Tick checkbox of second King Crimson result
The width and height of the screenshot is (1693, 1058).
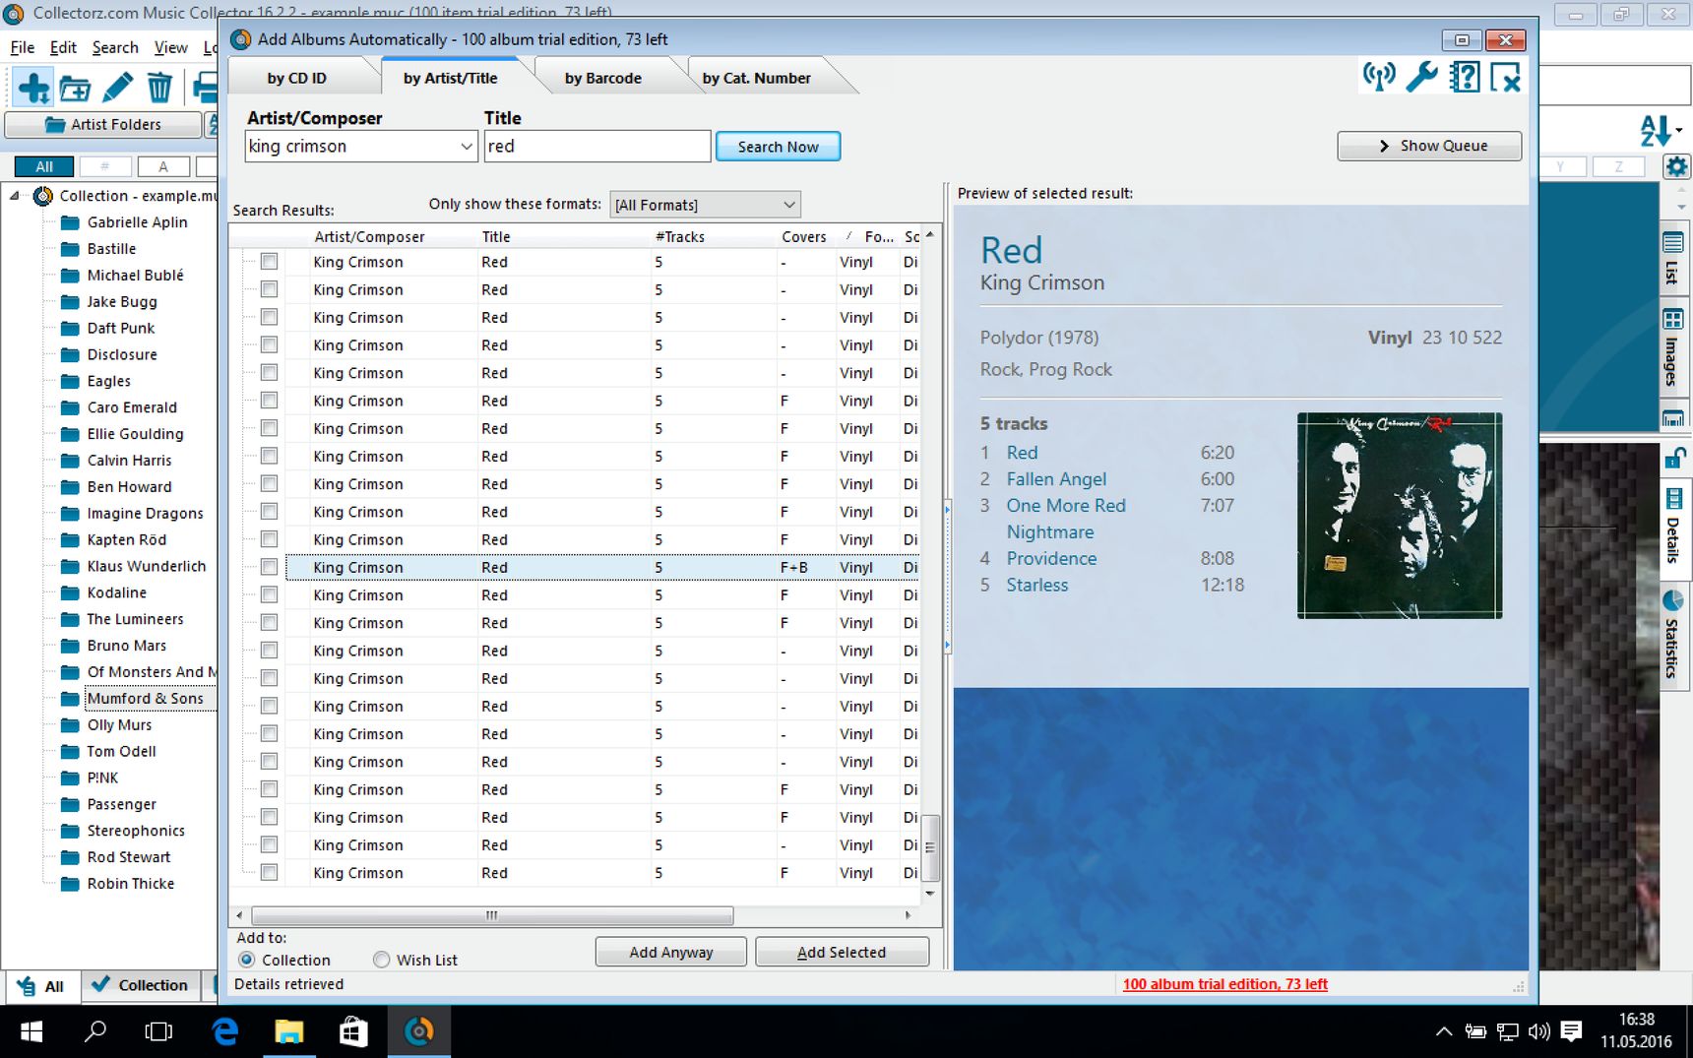pos(269,289)
